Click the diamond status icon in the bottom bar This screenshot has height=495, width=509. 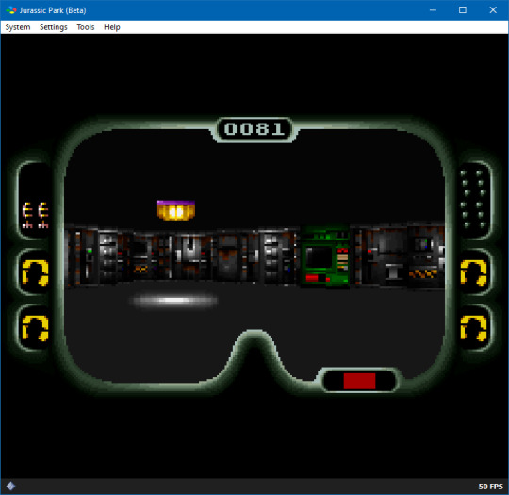click(10, 486)
